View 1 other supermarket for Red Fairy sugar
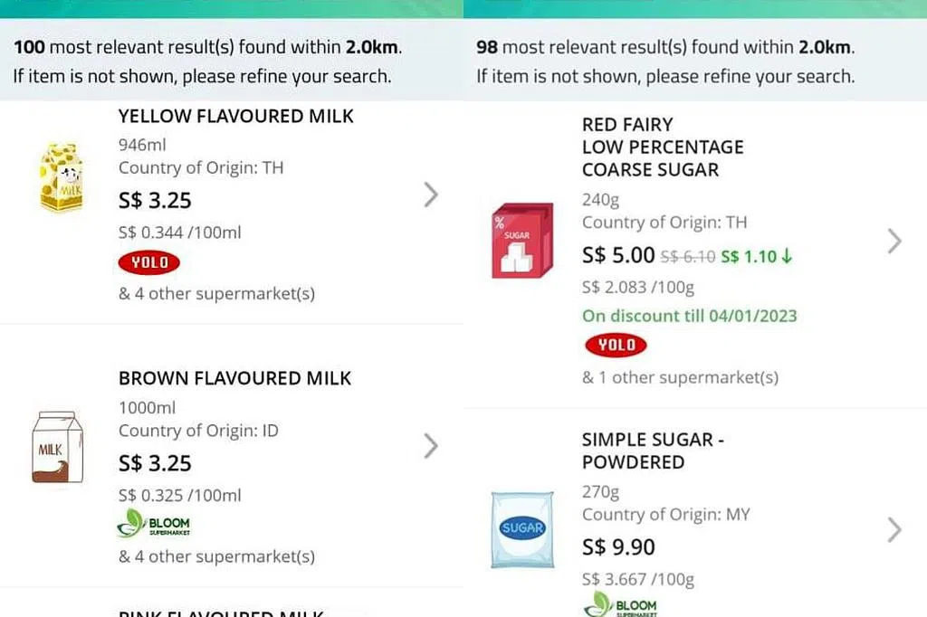 coord(680,377)
